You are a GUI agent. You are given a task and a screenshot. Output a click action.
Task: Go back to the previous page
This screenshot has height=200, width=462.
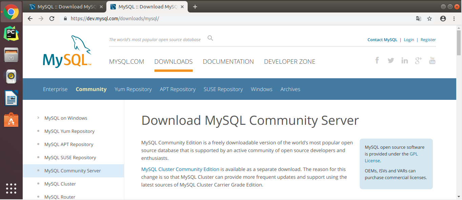30,19
